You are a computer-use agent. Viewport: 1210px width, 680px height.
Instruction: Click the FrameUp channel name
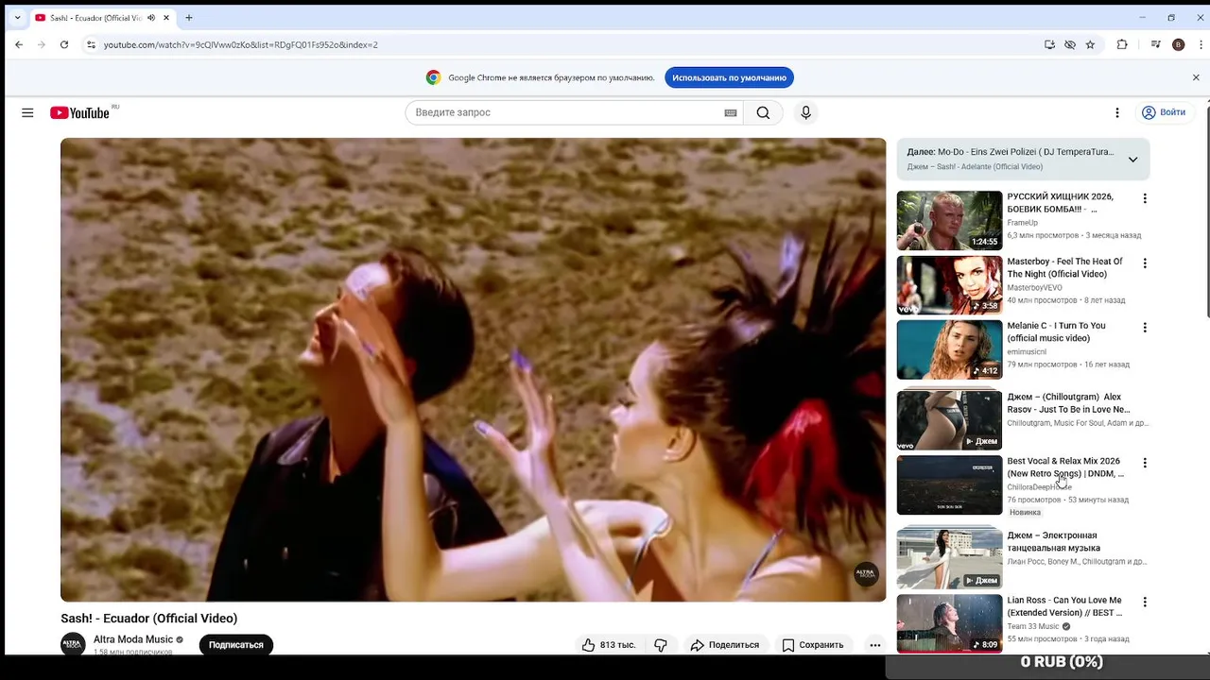pos(1022,223)
